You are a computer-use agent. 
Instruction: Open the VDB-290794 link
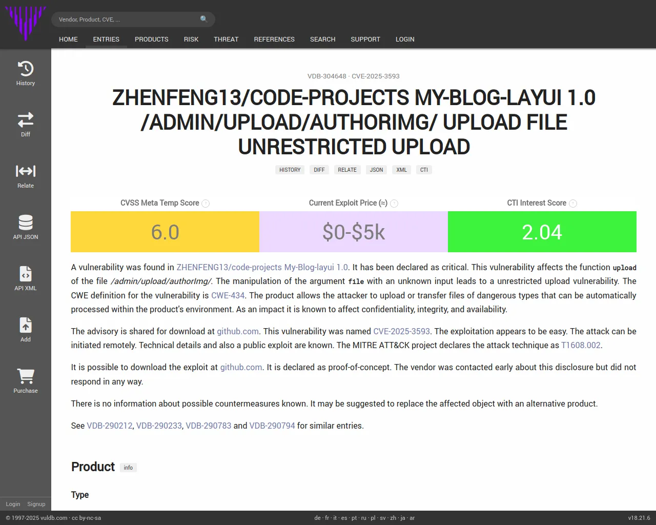click(x=272, y=426)
